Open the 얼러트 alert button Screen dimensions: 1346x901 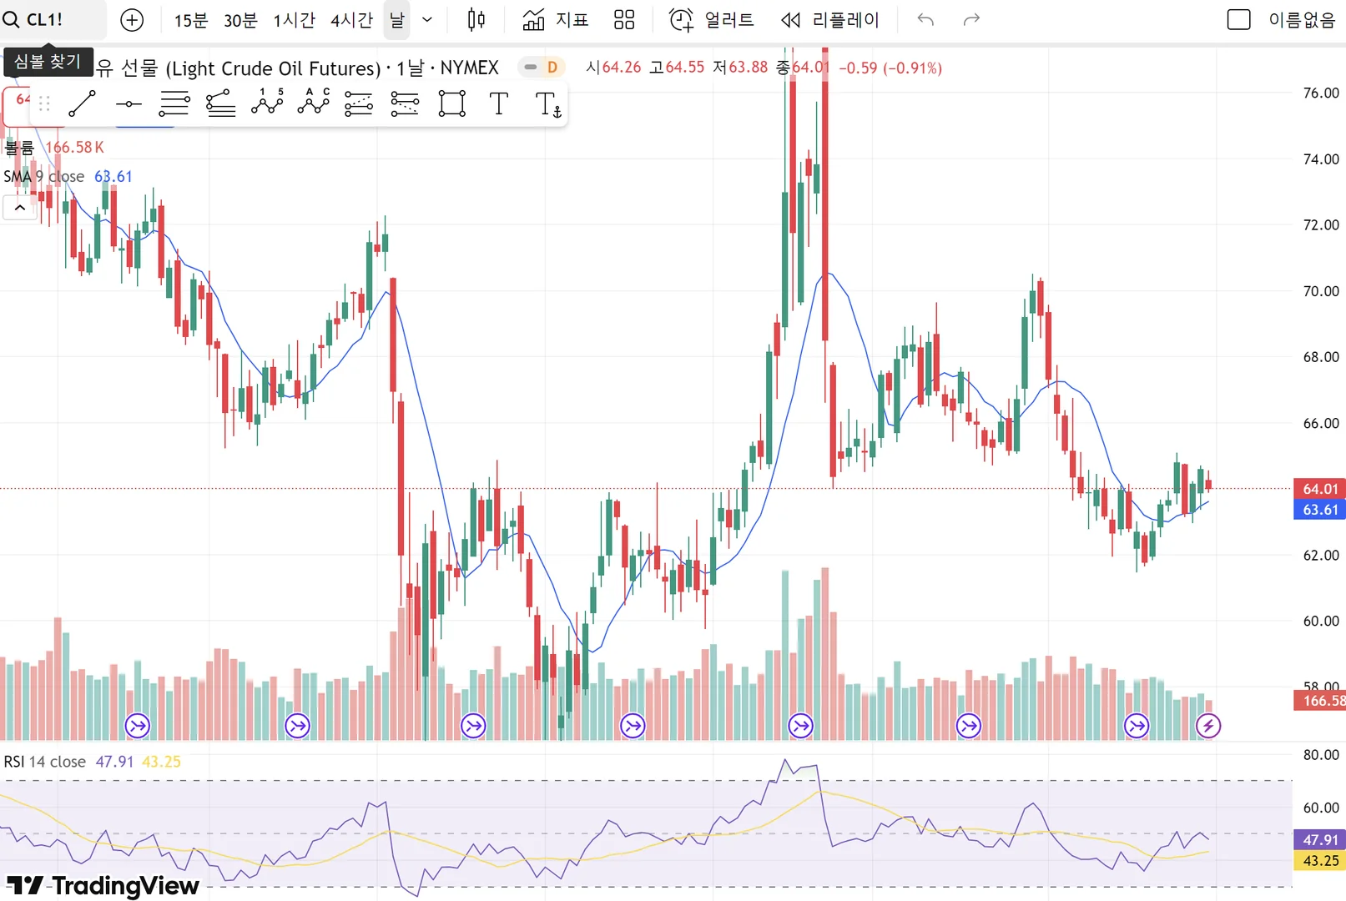point(712,19)
